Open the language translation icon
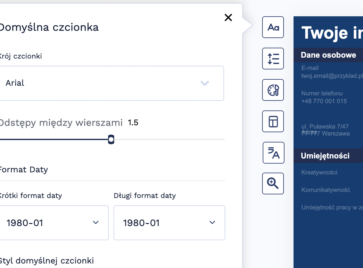The height and width of the screenshot is (268, 363). (x=273, y=153)
